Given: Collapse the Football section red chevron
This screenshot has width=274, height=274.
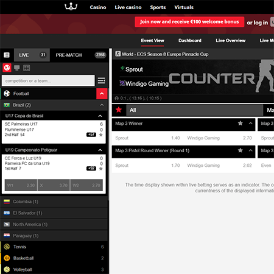Looking at the screenshot, I should point(102,94).
